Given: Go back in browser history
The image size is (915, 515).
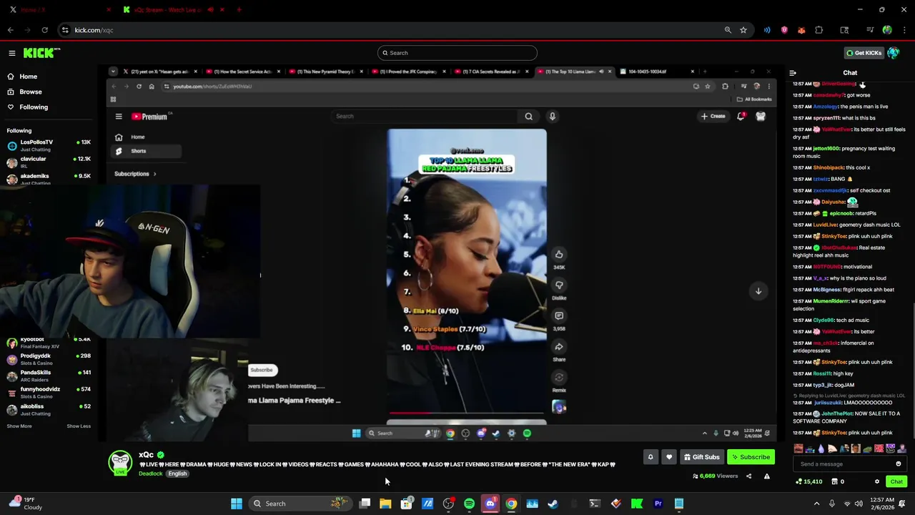Looking at the screenshot, I should coord(10,30).
